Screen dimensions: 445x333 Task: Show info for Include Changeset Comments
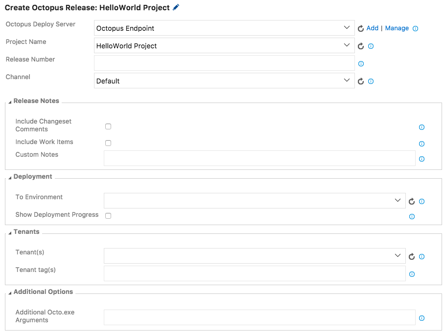point(422,127)
